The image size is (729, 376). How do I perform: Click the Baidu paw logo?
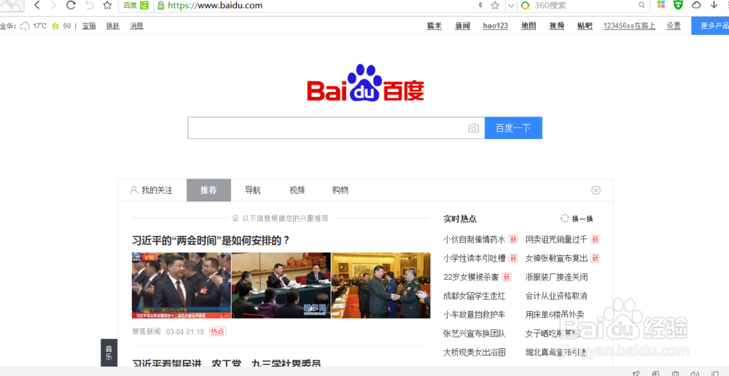tap(365, 83)
